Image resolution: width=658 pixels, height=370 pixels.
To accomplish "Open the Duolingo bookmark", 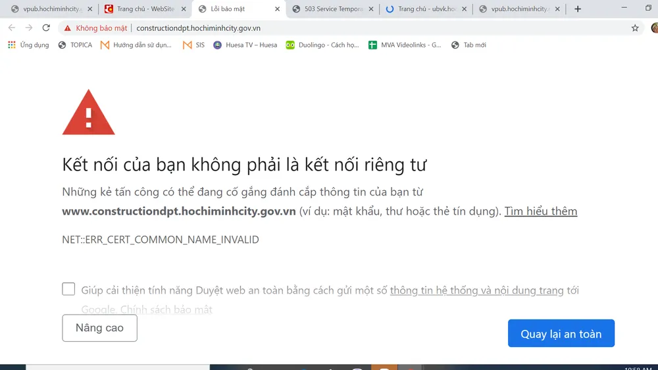I will click(322, 45).
